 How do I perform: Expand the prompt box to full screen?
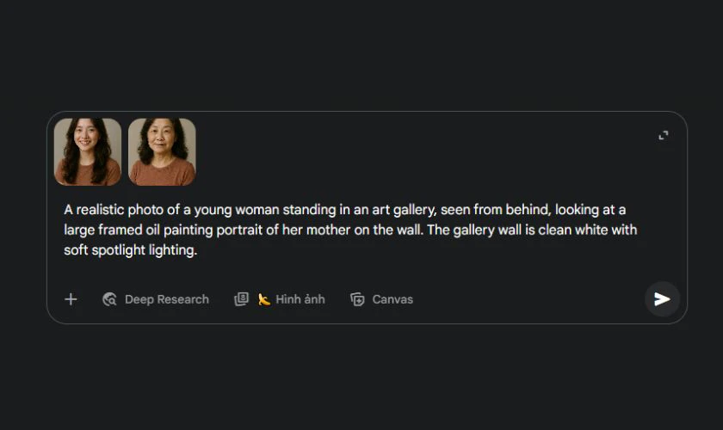click(664, 135)
